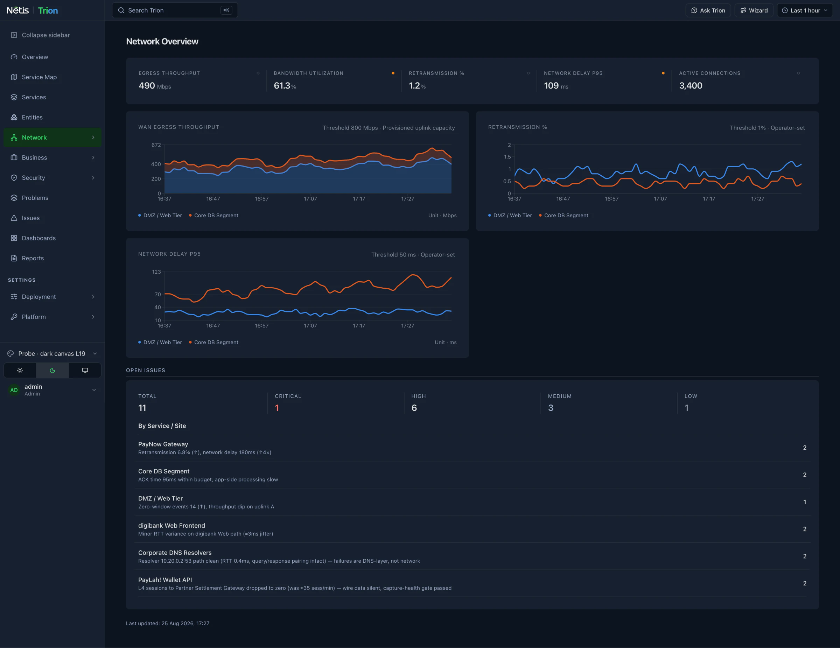
Task: Click the Dashboards grid icon
Action: [x=14, y=238]
